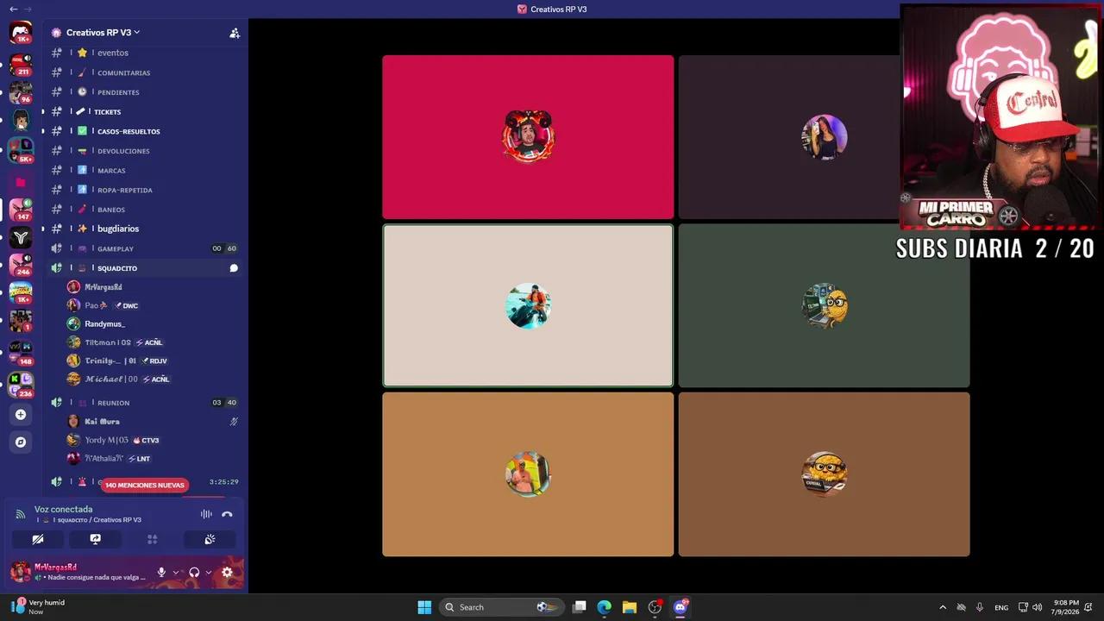
Task: Open the activities icon in voice panel
Action: (x=152, y=539)
